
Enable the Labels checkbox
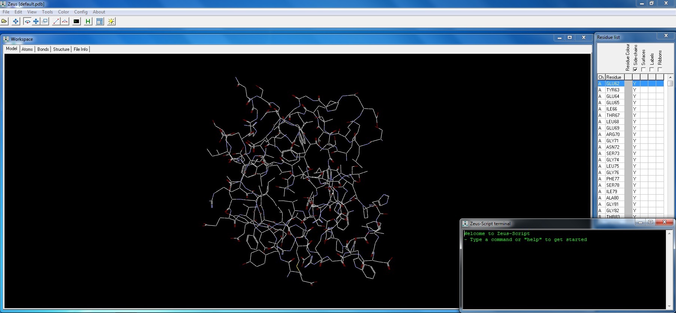(652, 69)
